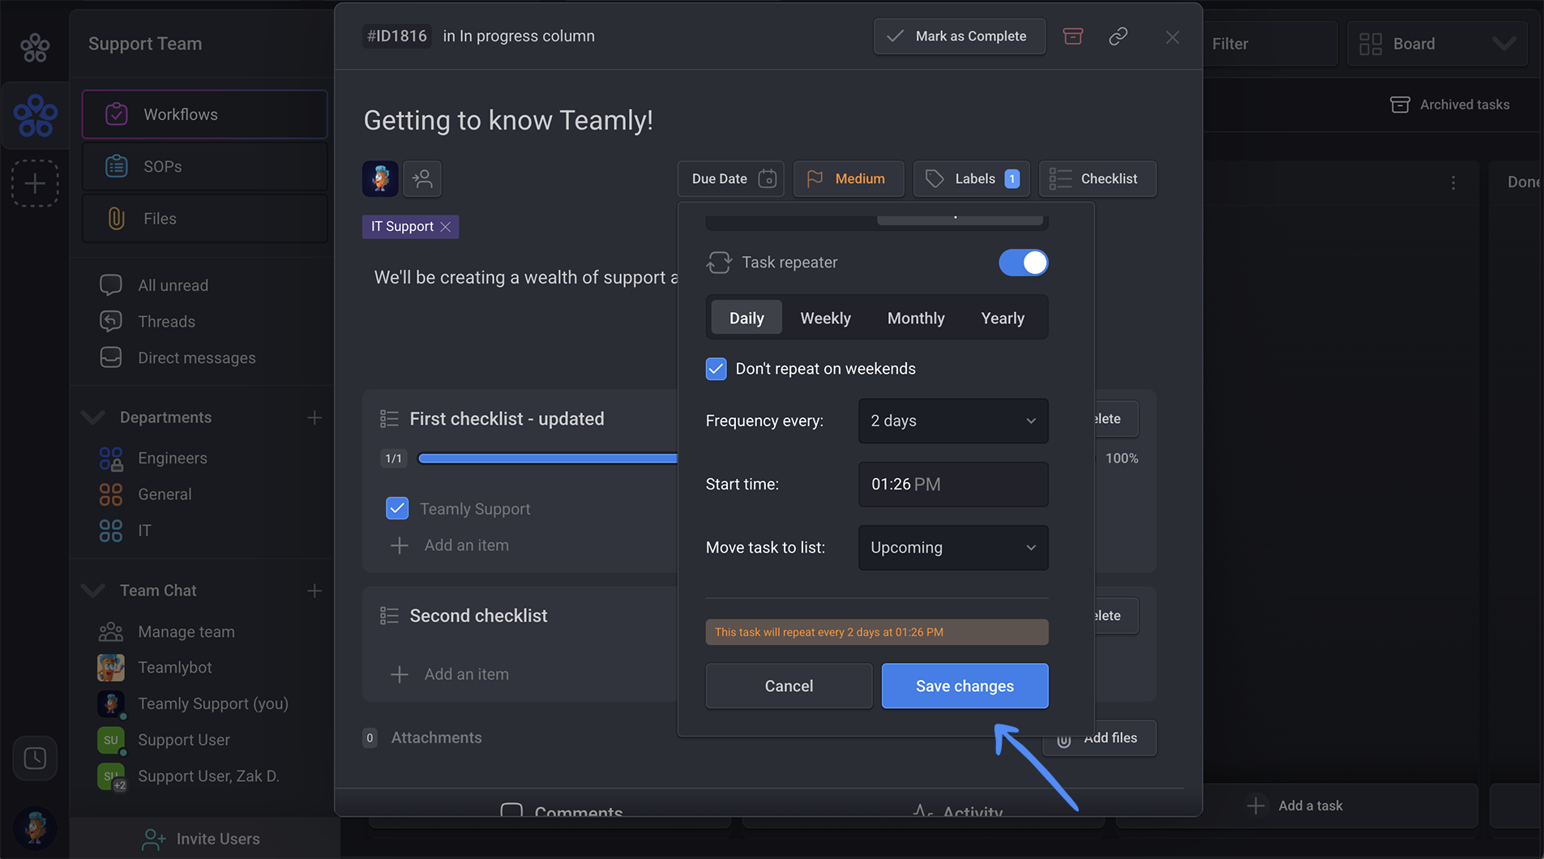Add an assignee with the person icon
This screenshot has height=859, width=1544.
[422, 178]
